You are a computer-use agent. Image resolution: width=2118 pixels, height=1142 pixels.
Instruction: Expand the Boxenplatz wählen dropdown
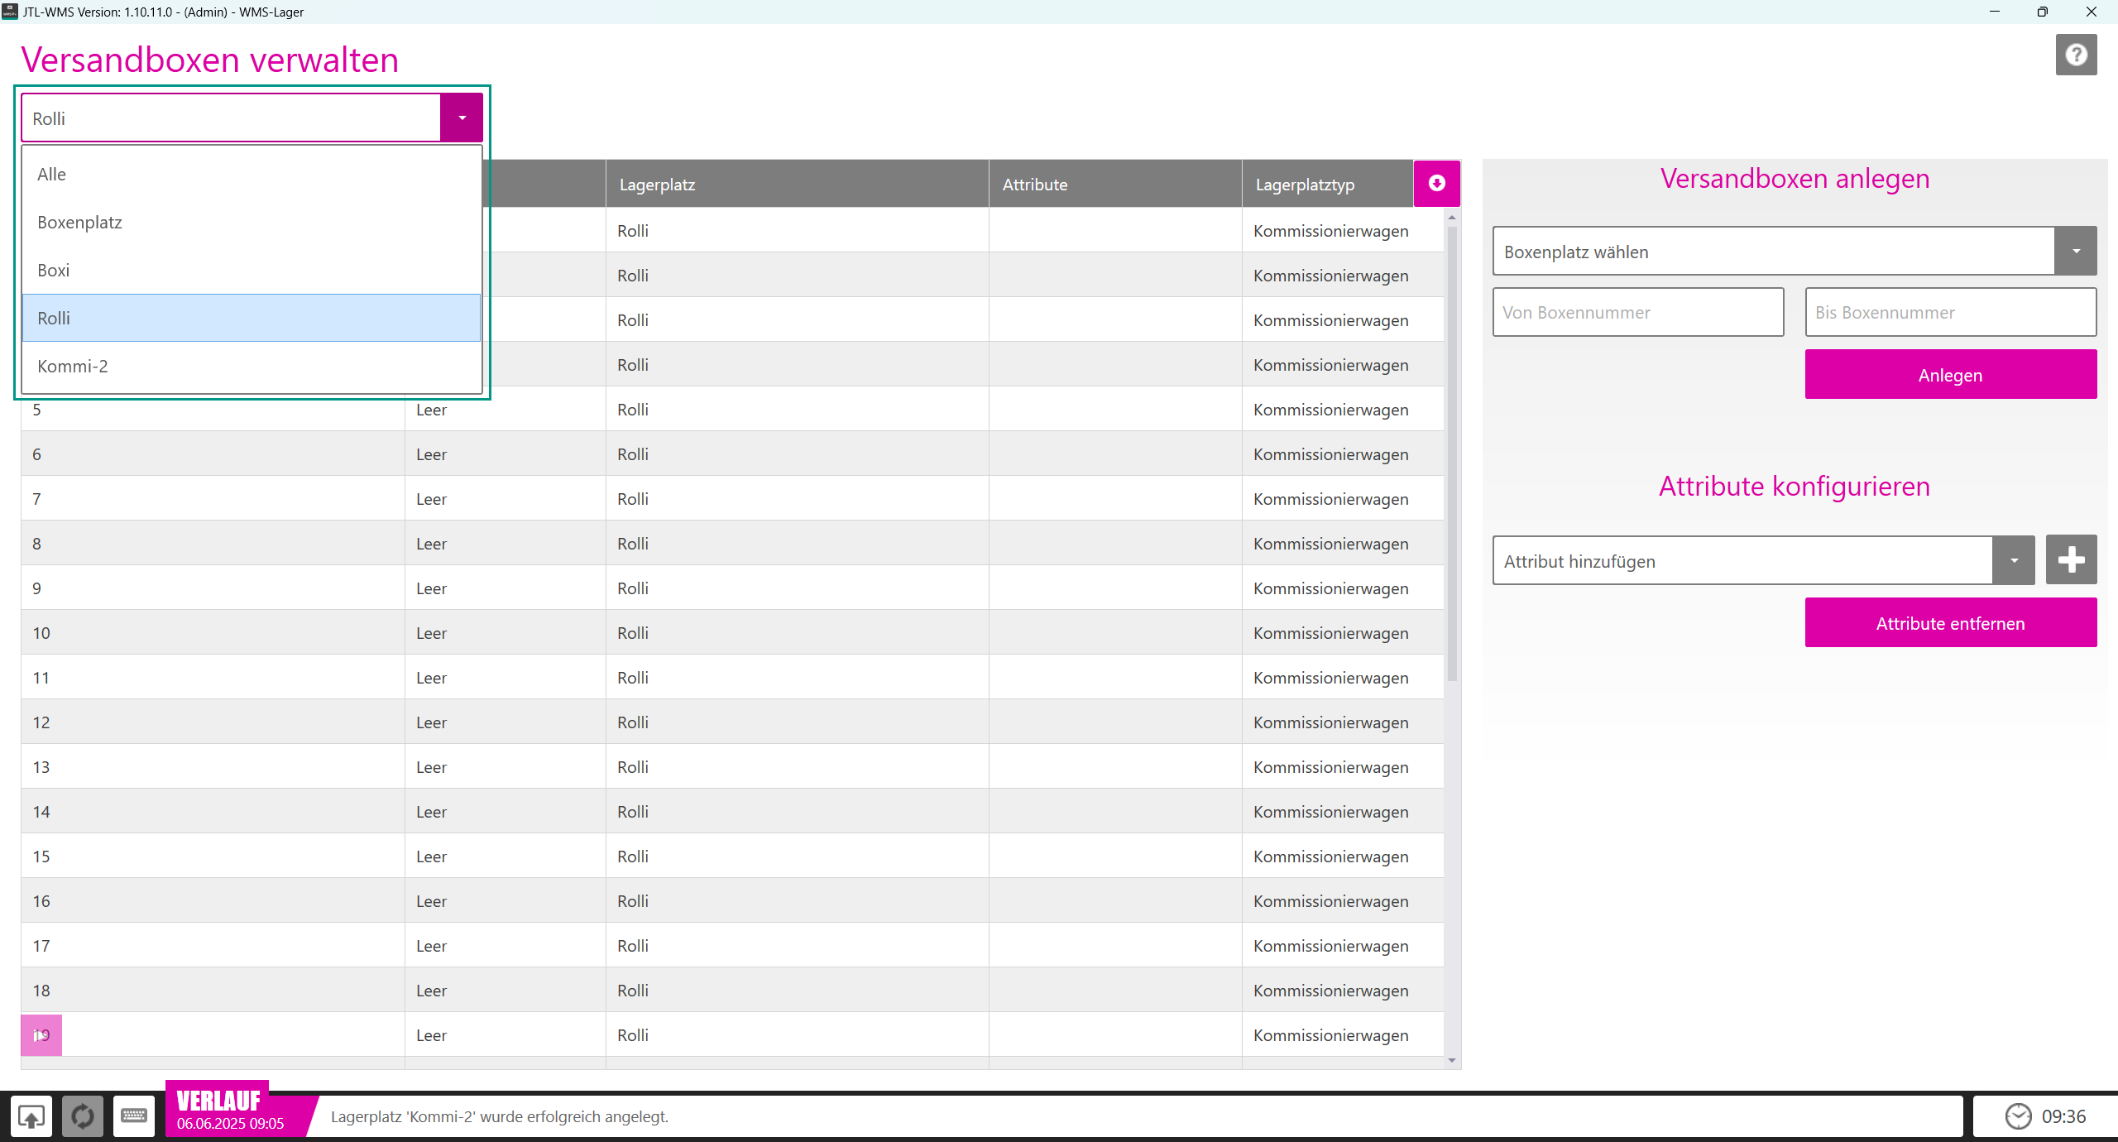2075,251
